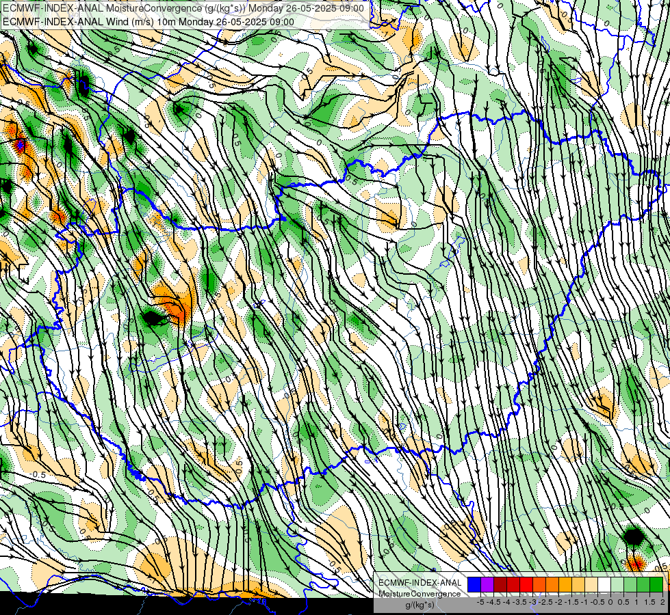Viewport: 670px width, 615px height.
Task: Click the '2' tick label at legend end
Action: tap(662, 602)
